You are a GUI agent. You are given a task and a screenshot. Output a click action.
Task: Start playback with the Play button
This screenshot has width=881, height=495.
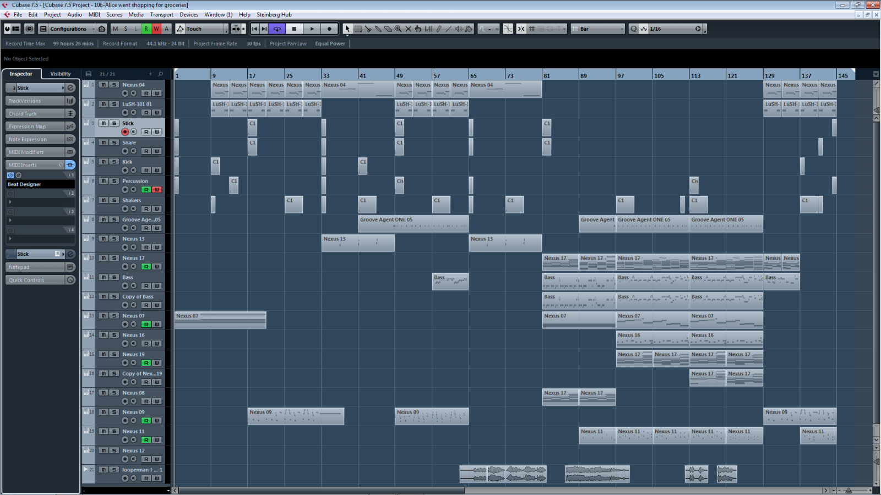[312, 29]
